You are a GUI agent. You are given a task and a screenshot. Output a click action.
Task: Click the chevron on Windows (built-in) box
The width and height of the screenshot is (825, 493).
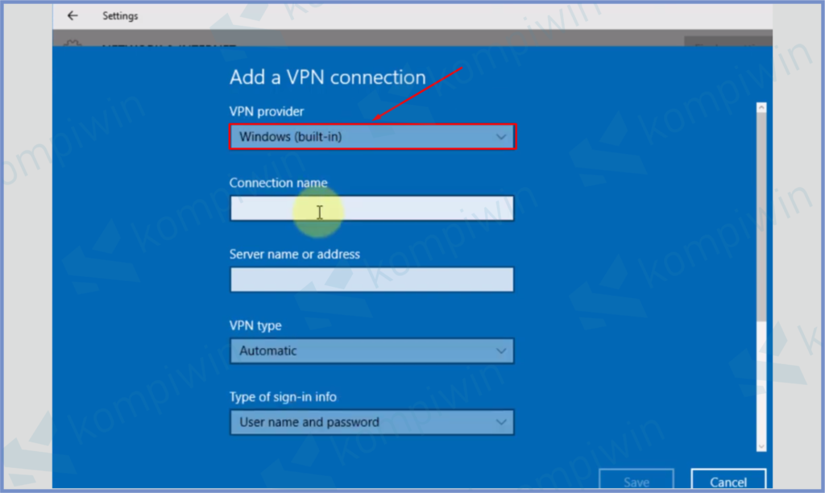coord(501,137)
